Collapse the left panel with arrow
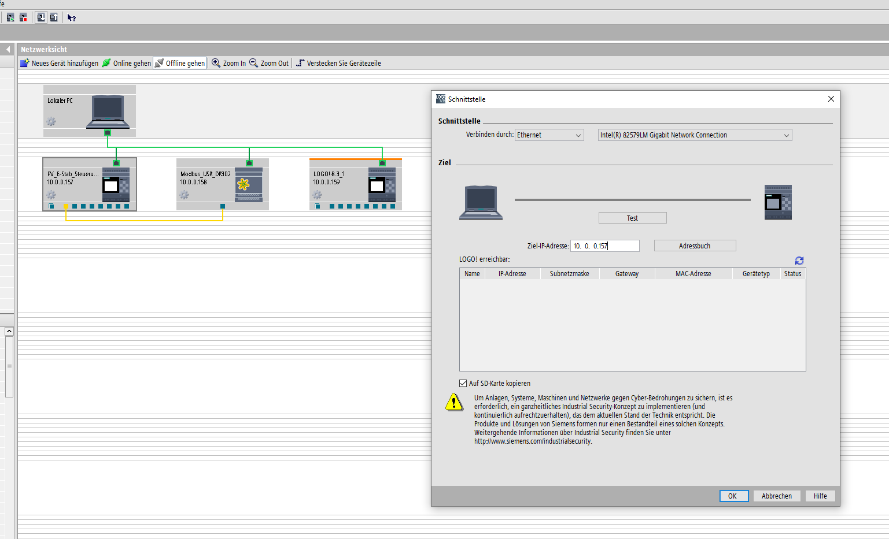This screenshot has width=889, height=539. (8, 49)
